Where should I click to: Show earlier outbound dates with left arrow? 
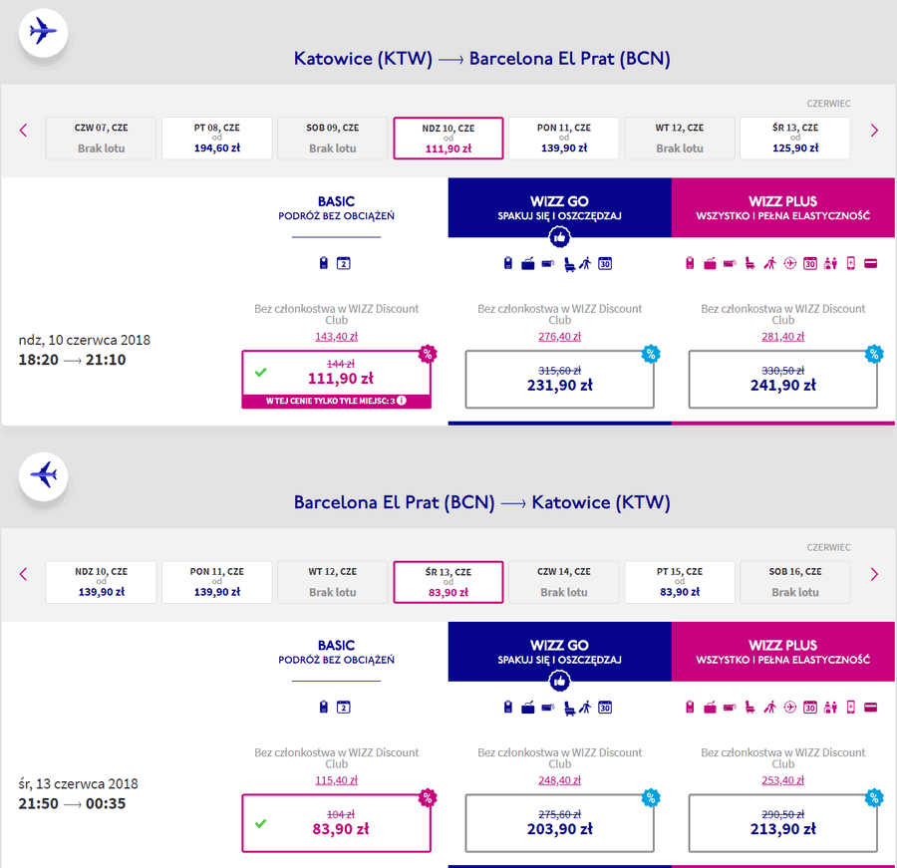tap(24, 131)
